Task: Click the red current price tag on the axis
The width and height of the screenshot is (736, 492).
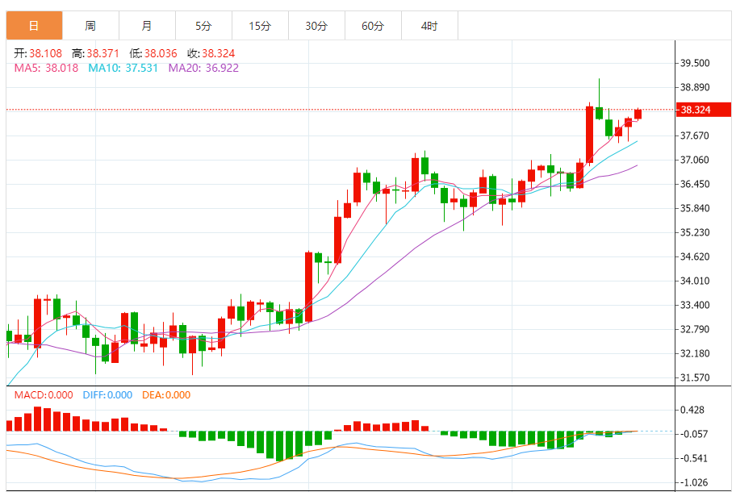Action: tap(704, 110)
